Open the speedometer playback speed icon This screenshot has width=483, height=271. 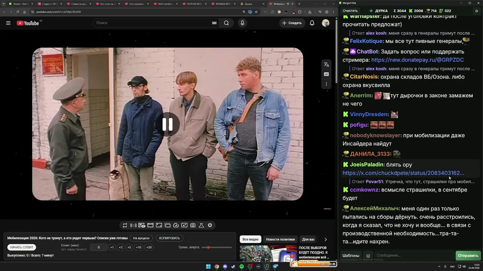pos(176,225)
